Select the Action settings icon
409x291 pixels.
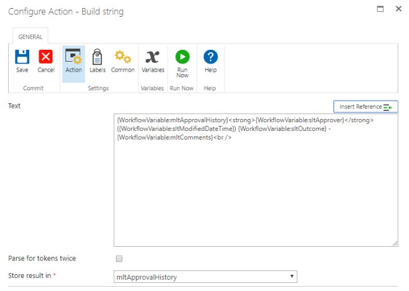pos(74,57)
